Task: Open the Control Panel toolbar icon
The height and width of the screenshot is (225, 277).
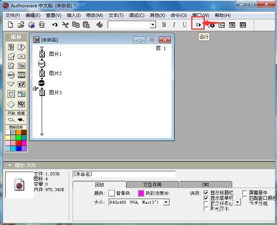Action: [x=211, y=25]
